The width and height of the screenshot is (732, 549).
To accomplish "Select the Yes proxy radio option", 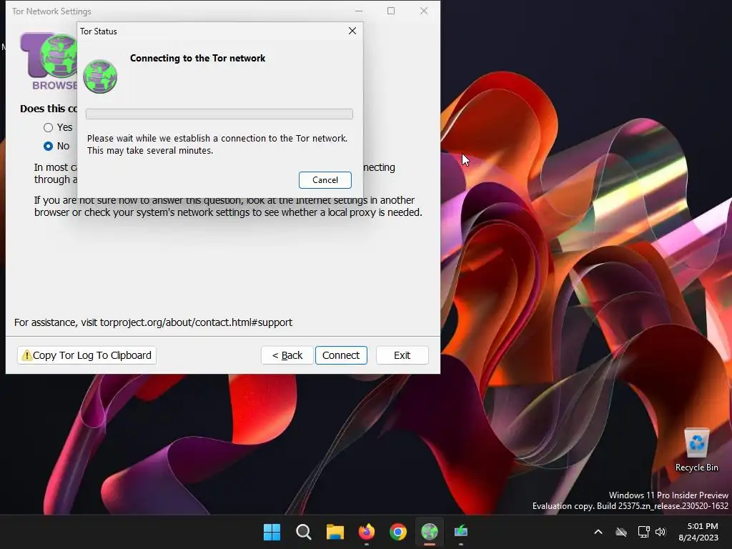I will coord(48,127).
